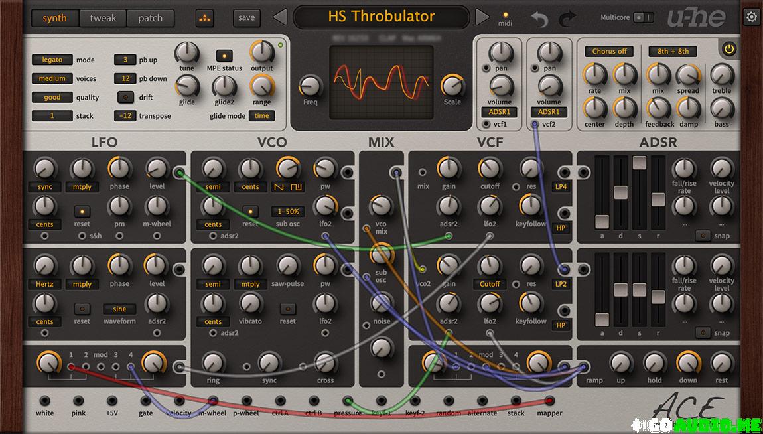The image size is (763, 434).
Task: Open the LP4 filter type dropdown
Action: 561,187
